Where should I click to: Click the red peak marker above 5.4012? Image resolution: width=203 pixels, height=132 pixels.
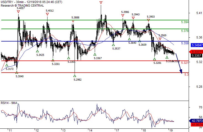click(x=47, y=14)
